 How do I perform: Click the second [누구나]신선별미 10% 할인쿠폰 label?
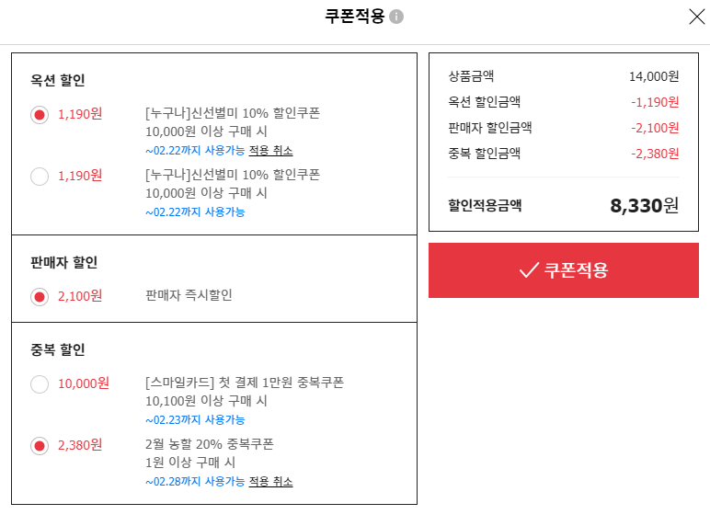click(x=233, y=175)
